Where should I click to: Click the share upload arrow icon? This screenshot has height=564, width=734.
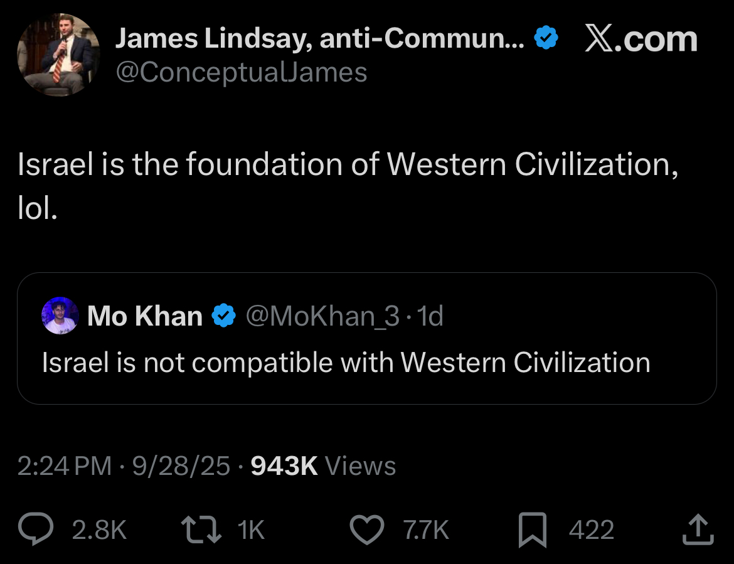(x=698, y=530)
